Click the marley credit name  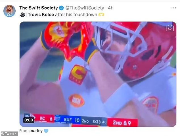[36, 131]
